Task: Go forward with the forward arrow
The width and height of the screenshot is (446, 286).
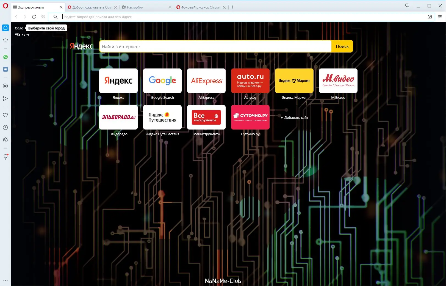Action: (25, 17)
